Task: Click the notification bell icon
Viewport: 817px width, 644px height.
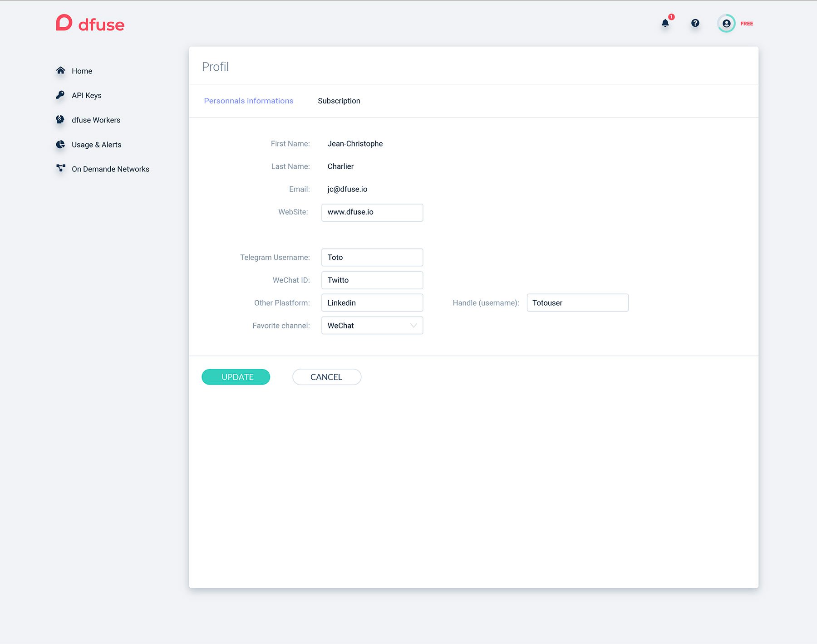Action: click(665, 23)
